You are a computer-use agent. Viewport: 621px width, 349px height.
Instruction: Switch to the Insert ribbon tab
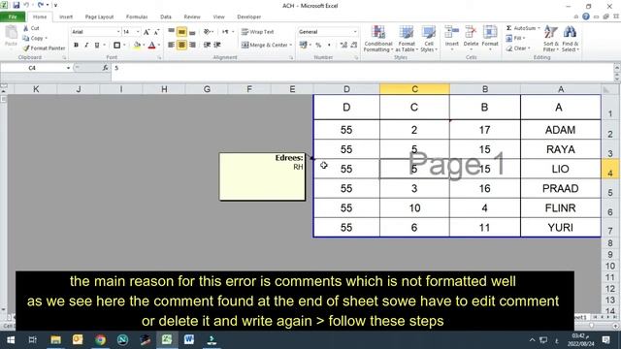click(66, 17)
